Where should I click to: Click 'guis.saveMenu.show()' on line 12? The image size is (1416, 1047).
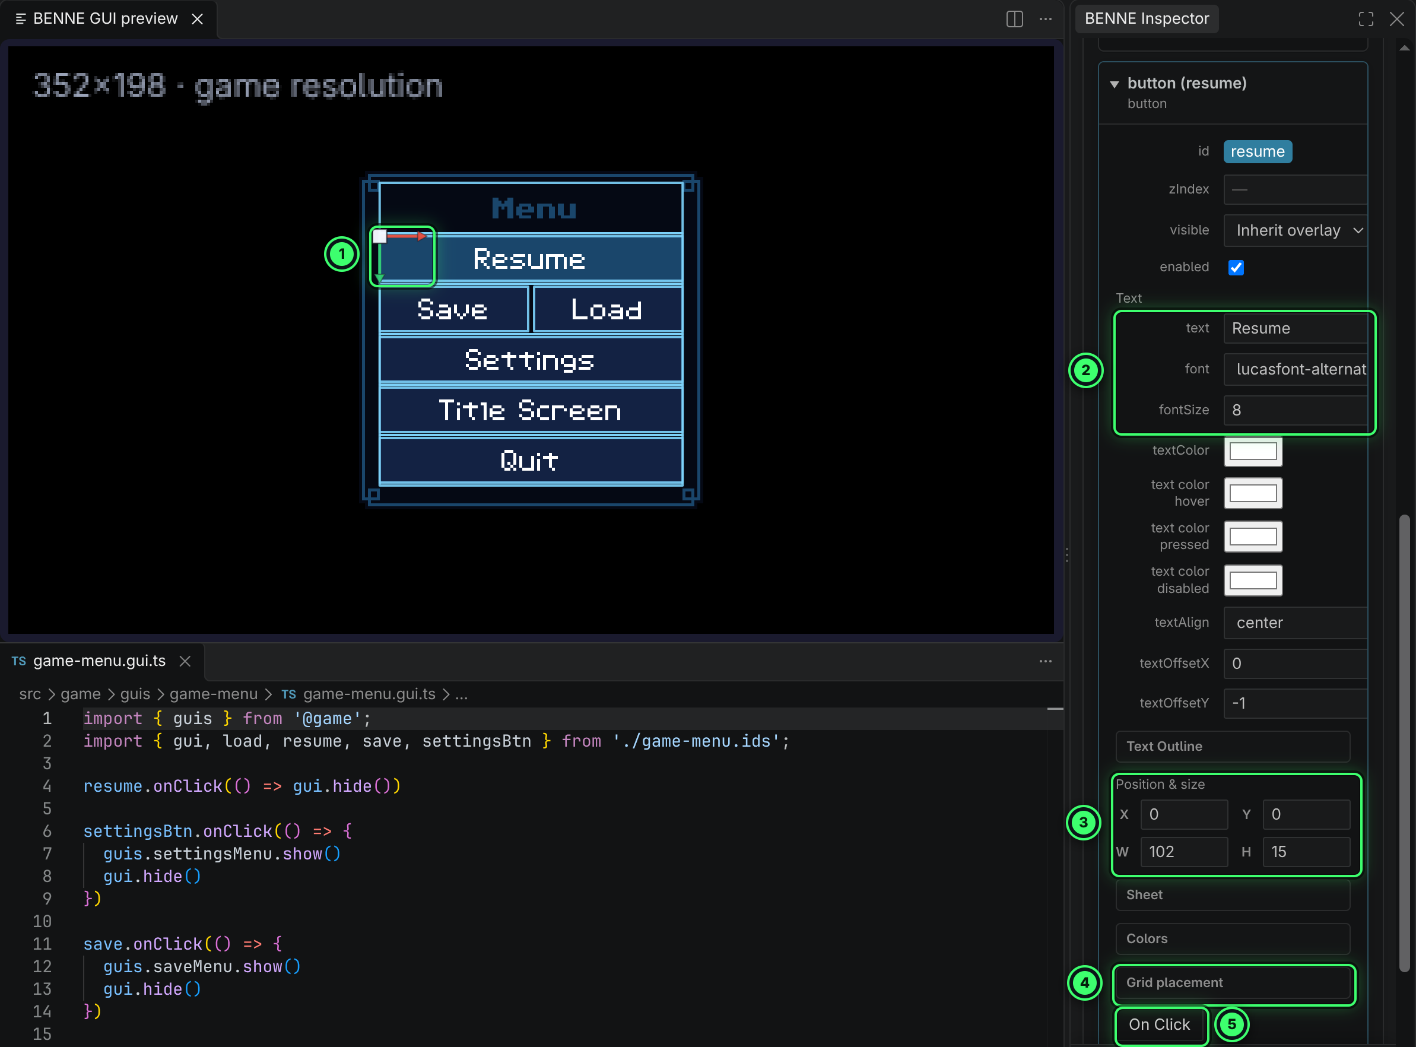pyautogui.click(x=202, y=966)
